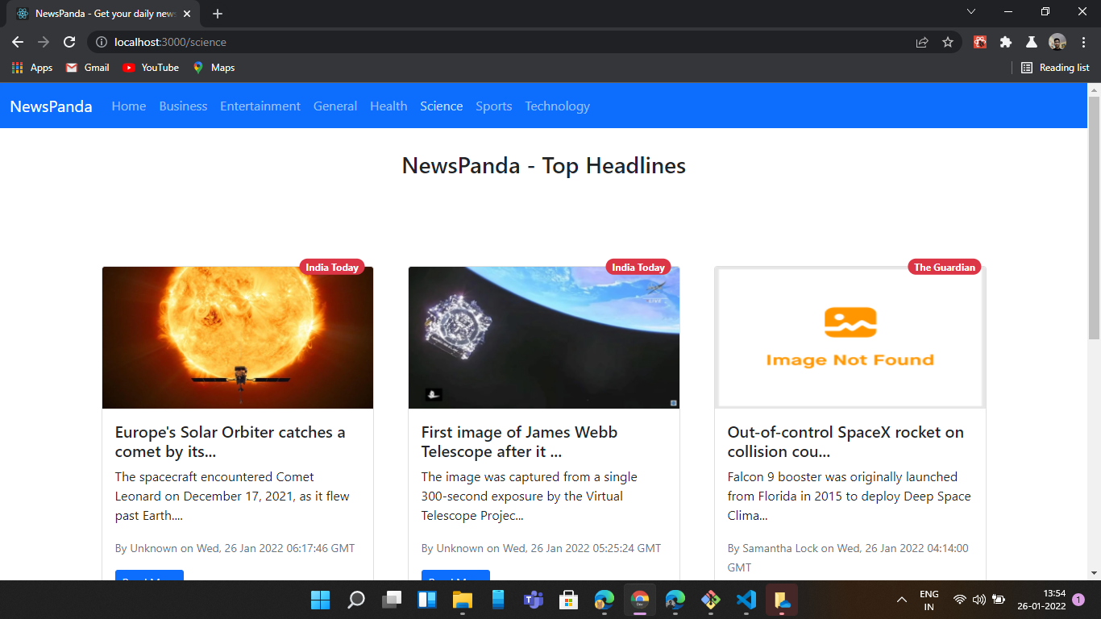
Task: Open the Extensions puzzle-piece icon
Action: pos(1005,42)
